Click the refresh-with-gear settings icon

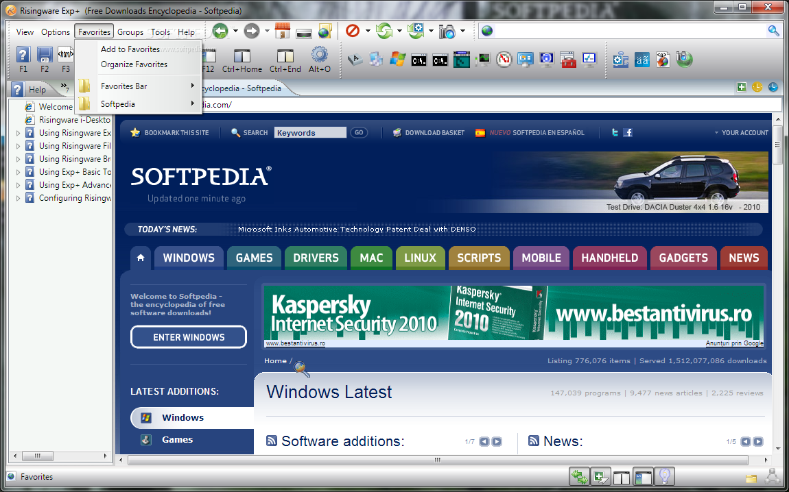point(416,31)
